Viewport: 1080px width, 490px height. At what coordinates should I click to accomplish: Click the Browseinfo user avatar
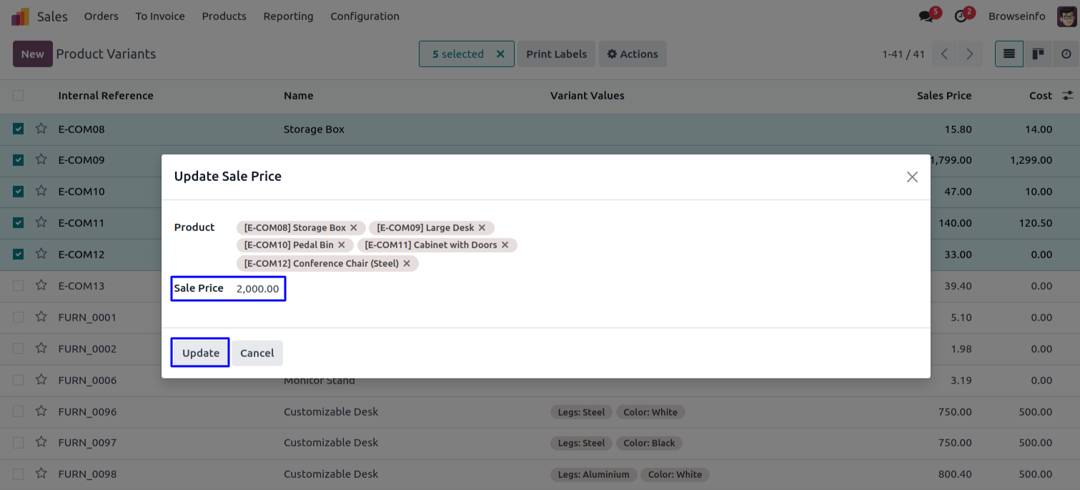[x=1066, y=16]
